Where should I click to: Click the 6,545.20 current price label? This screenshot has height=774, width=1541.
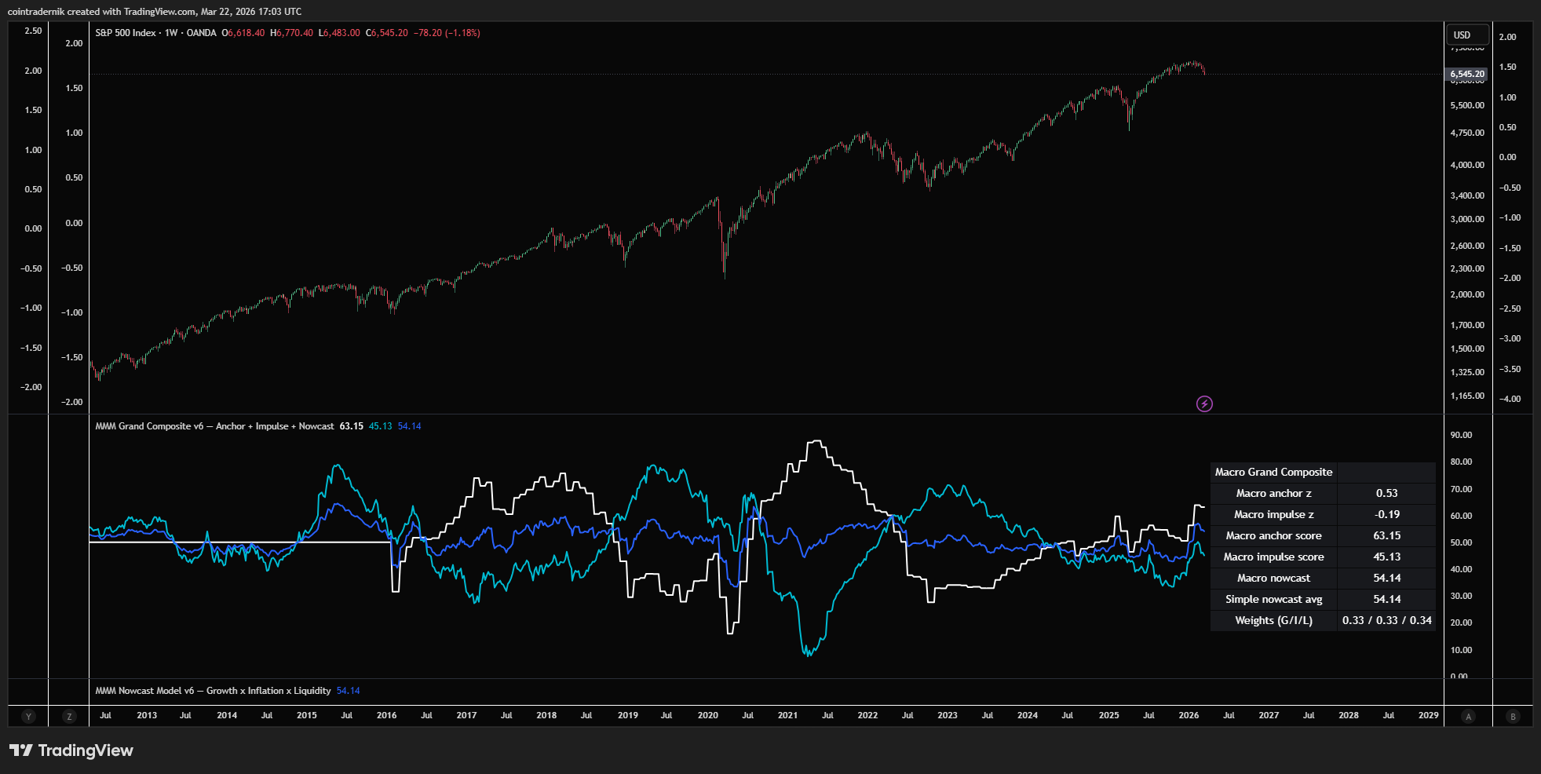point(1467,75)
